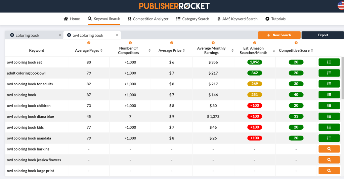Click keyword owl coloring book diana blue

[x=30, y=117]
